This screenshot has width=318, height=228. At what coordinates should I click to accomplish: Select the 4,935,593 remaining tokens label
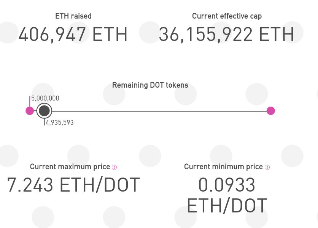tap(60, 123)
